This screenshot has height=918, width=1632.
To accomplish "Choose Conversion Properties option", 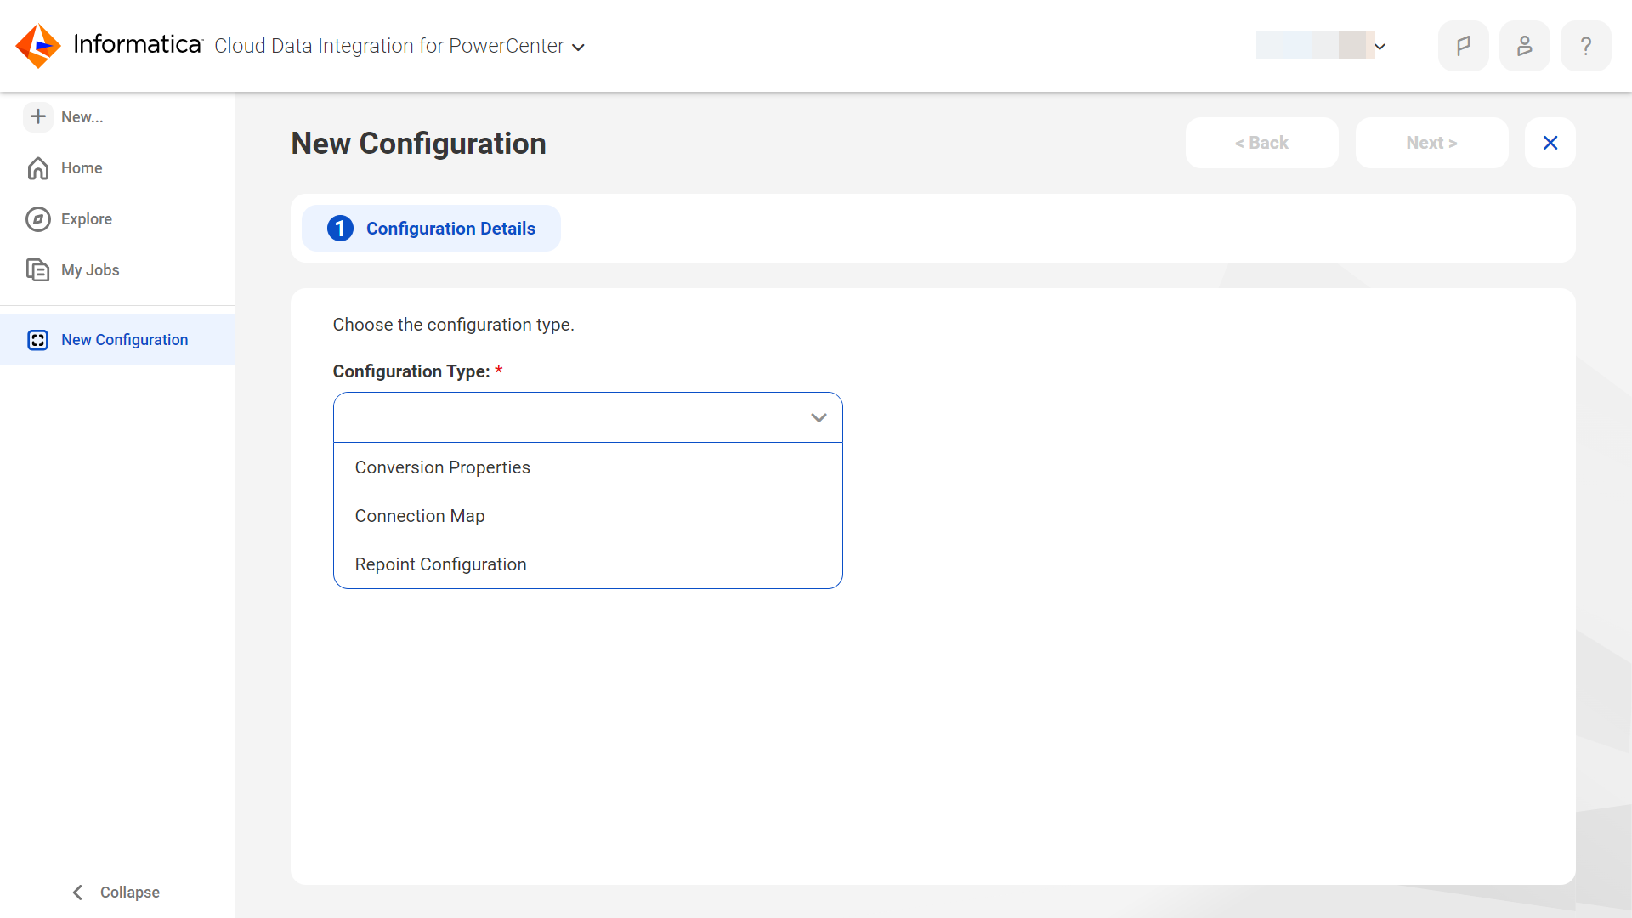I will pyautogui.click(x=588, y=467).
